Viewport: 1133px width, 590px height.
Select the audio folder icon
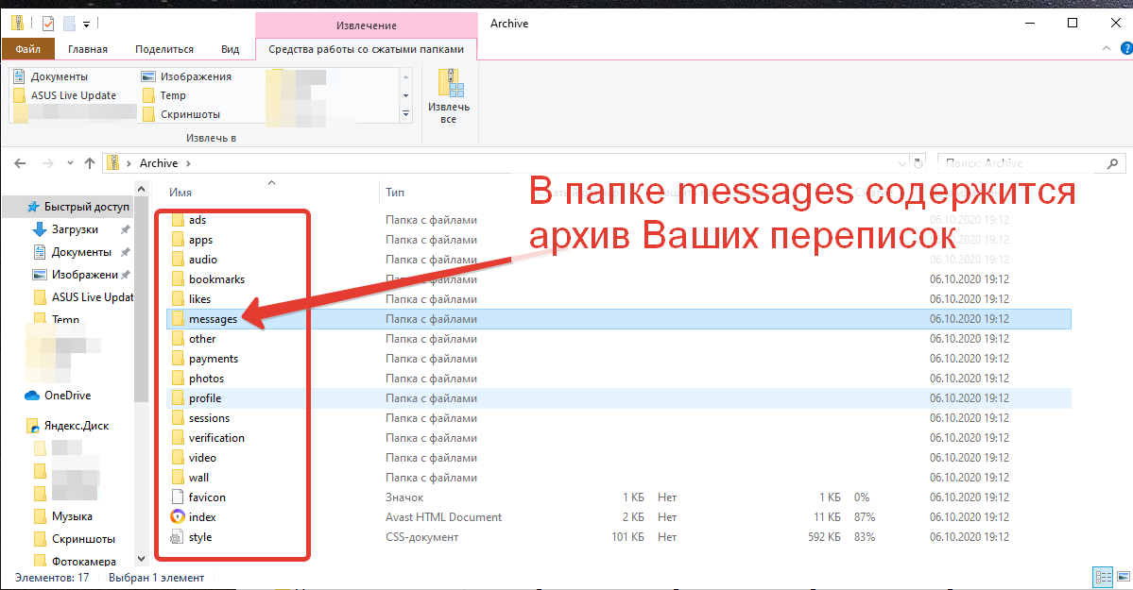coord(178,260)
